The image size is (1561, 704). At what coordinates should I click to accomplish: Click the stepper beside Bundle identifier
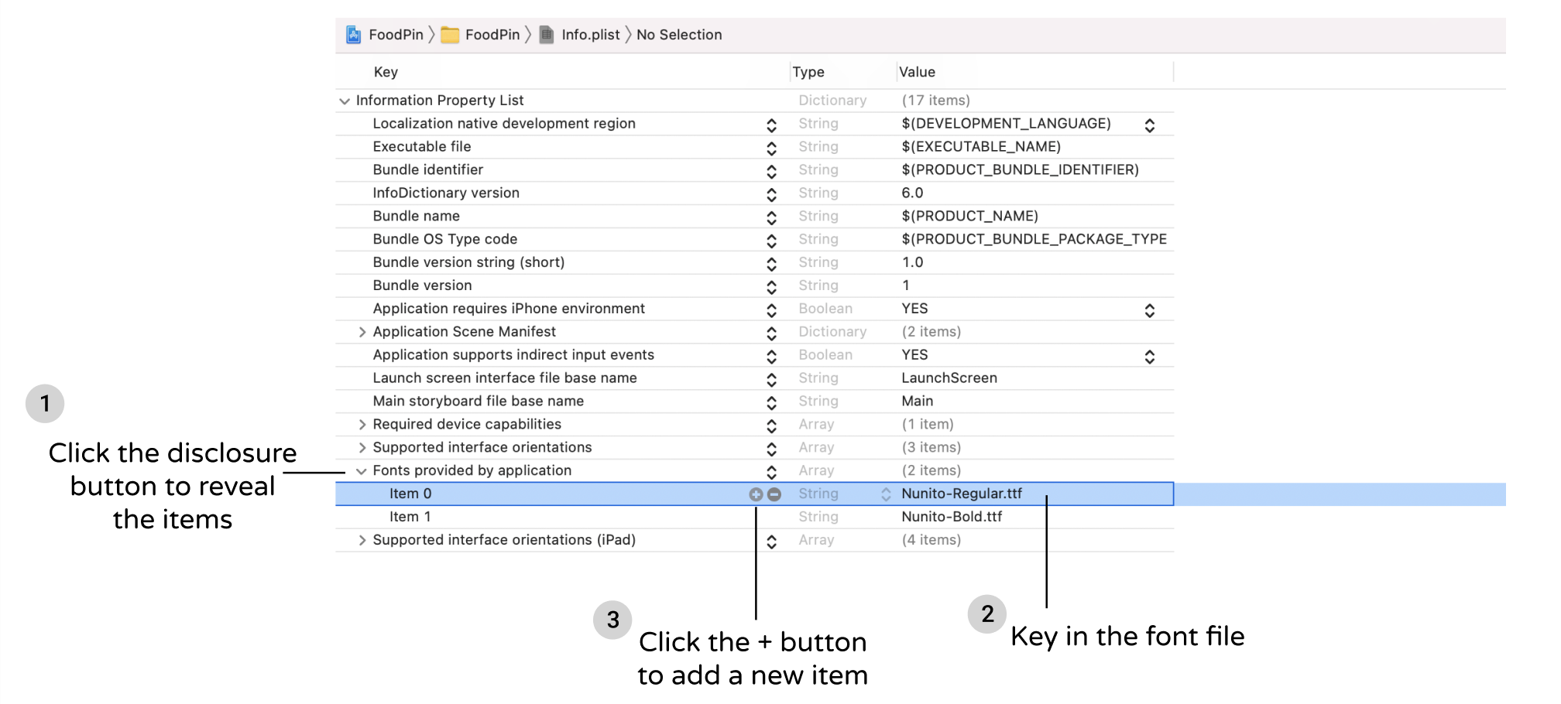[771, 171]
